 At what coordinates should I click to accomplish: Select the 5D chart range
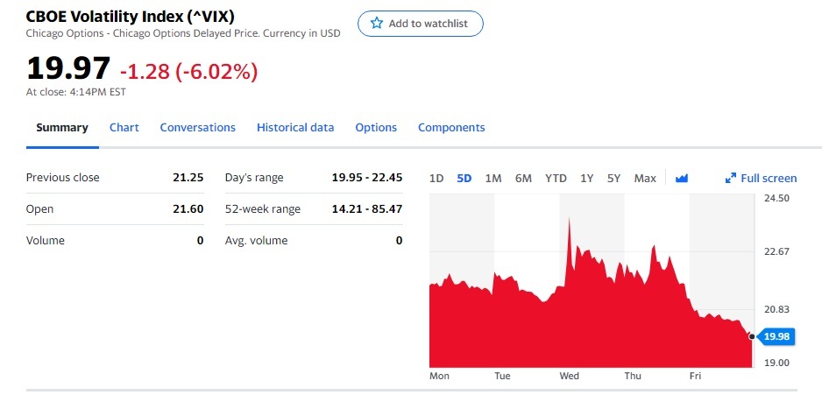[x=464, y=179]
